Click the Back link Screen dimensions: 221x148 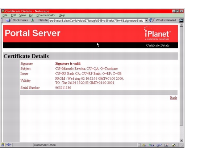174,98
